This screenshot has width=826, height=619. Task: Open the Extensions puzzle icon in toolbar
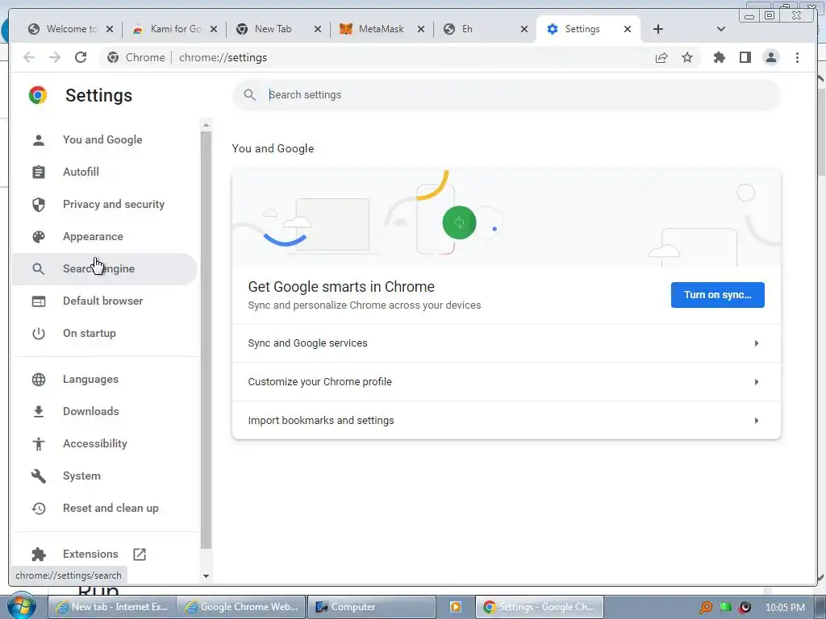click(719, 57)
